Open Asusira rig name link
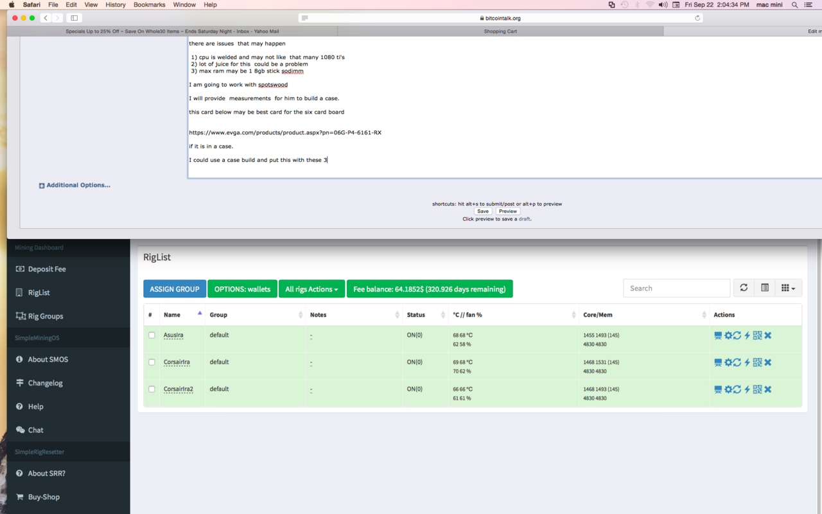 coord(173,335)
